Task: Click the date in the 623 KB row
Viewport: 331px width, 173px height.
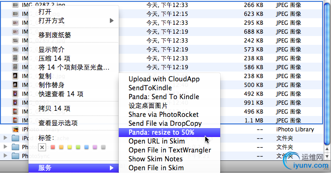Action: click(167, 14)
